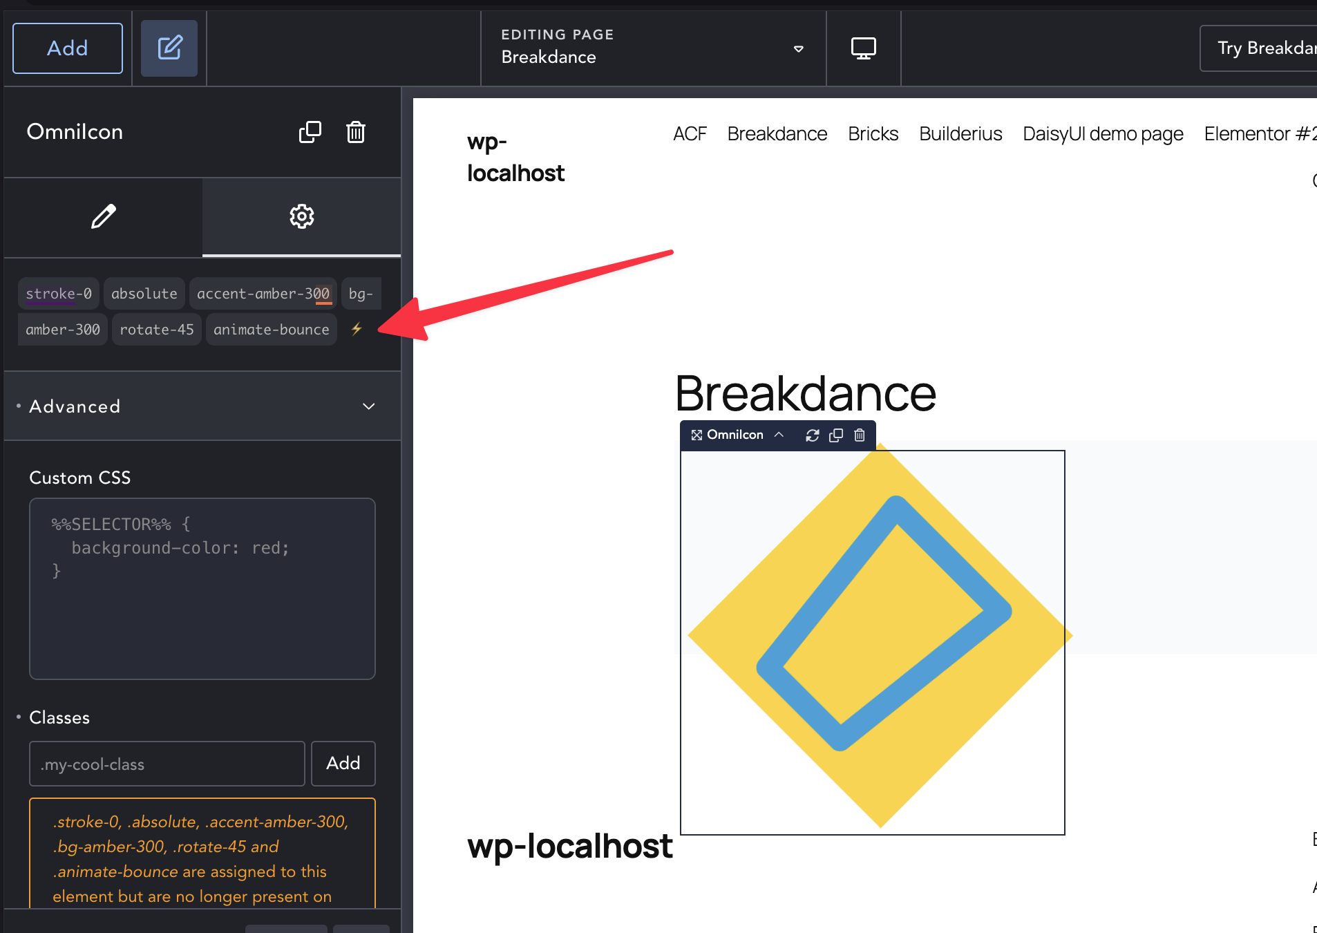Switch to the gear settings tab
The width and height of the screenshot is (1317, 933).
(x=302, y=217)
